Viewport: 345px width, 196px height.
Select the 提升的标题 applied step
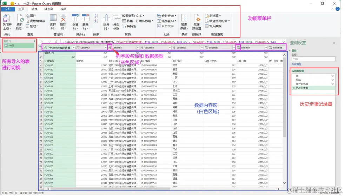(x=313, y=84)
